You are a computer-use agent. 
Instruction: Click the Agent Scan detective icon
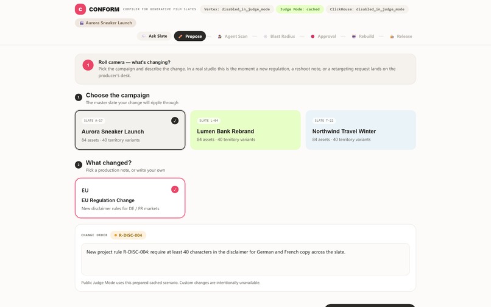tap(220, 37)
